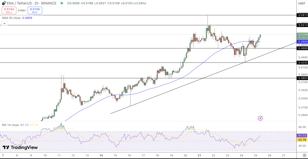Click the 0.5513 horizontal line price label
Image resolution: width=308 pixels, height=159 pixels.
pyautogui.click(x=302, y=25)
